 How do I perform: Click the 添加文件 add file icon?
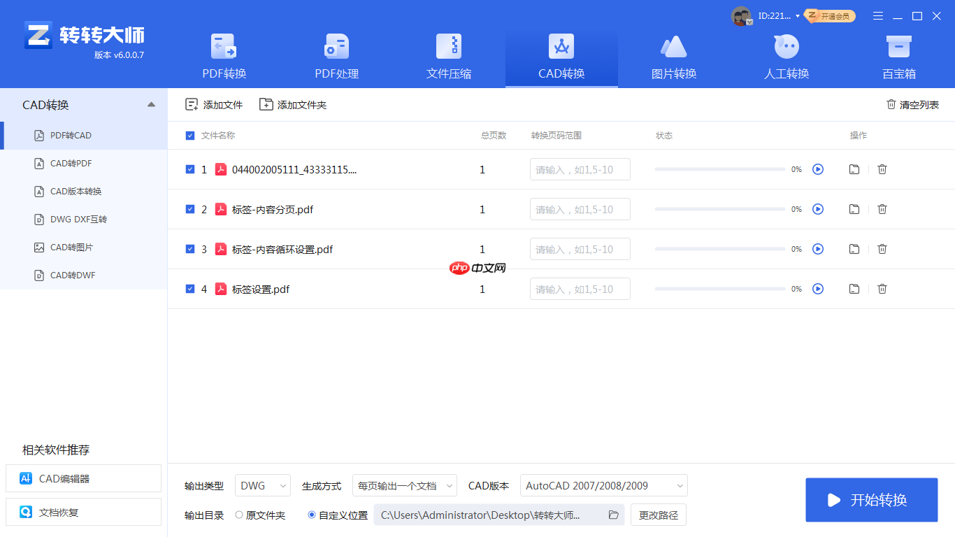pyautogui.click(x=191, y=103)
